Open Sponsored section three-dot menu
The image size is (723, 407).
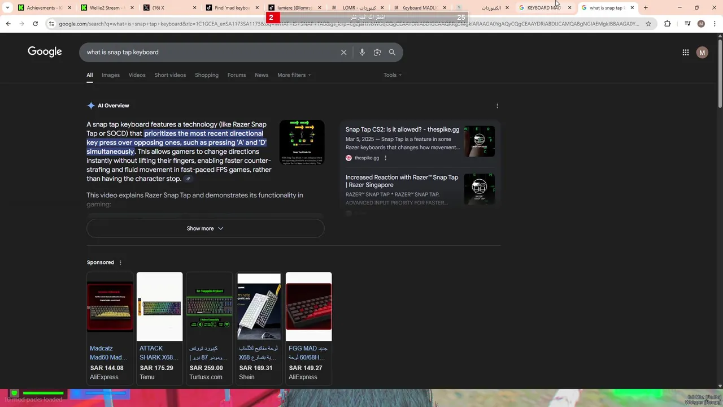tap(120, 262)
